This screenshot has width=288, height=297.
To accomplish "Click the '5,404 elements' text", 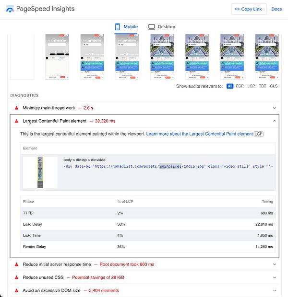I will point(104,290).
